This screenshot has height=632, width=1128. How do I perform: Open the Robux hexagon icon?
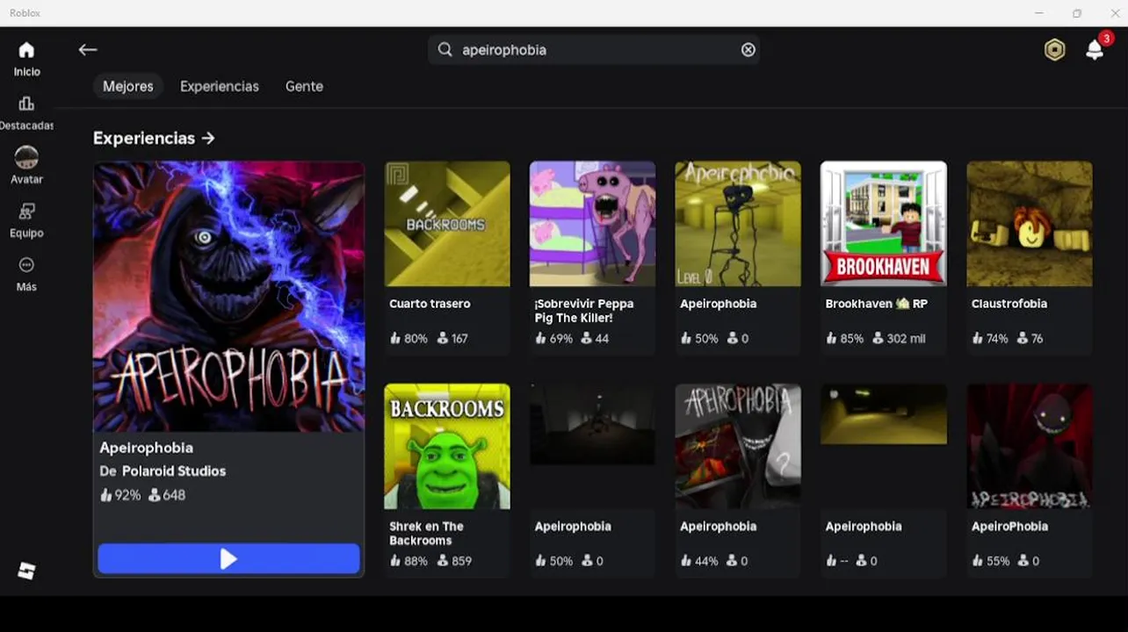click(1054, 50)
